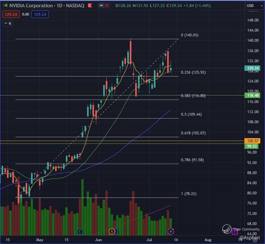265x244 pixels.
Task: Select the 0 (140.65) Fibonacci level label
Action: [x=190, y=35]
